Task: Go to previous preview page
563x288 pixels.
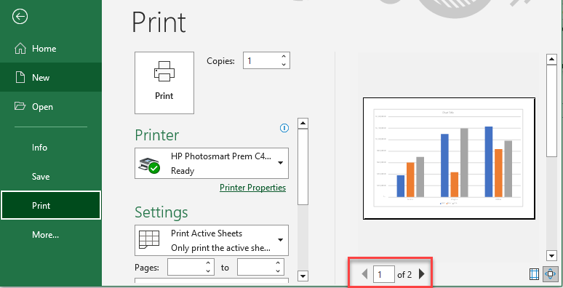Action: point(365,274)
